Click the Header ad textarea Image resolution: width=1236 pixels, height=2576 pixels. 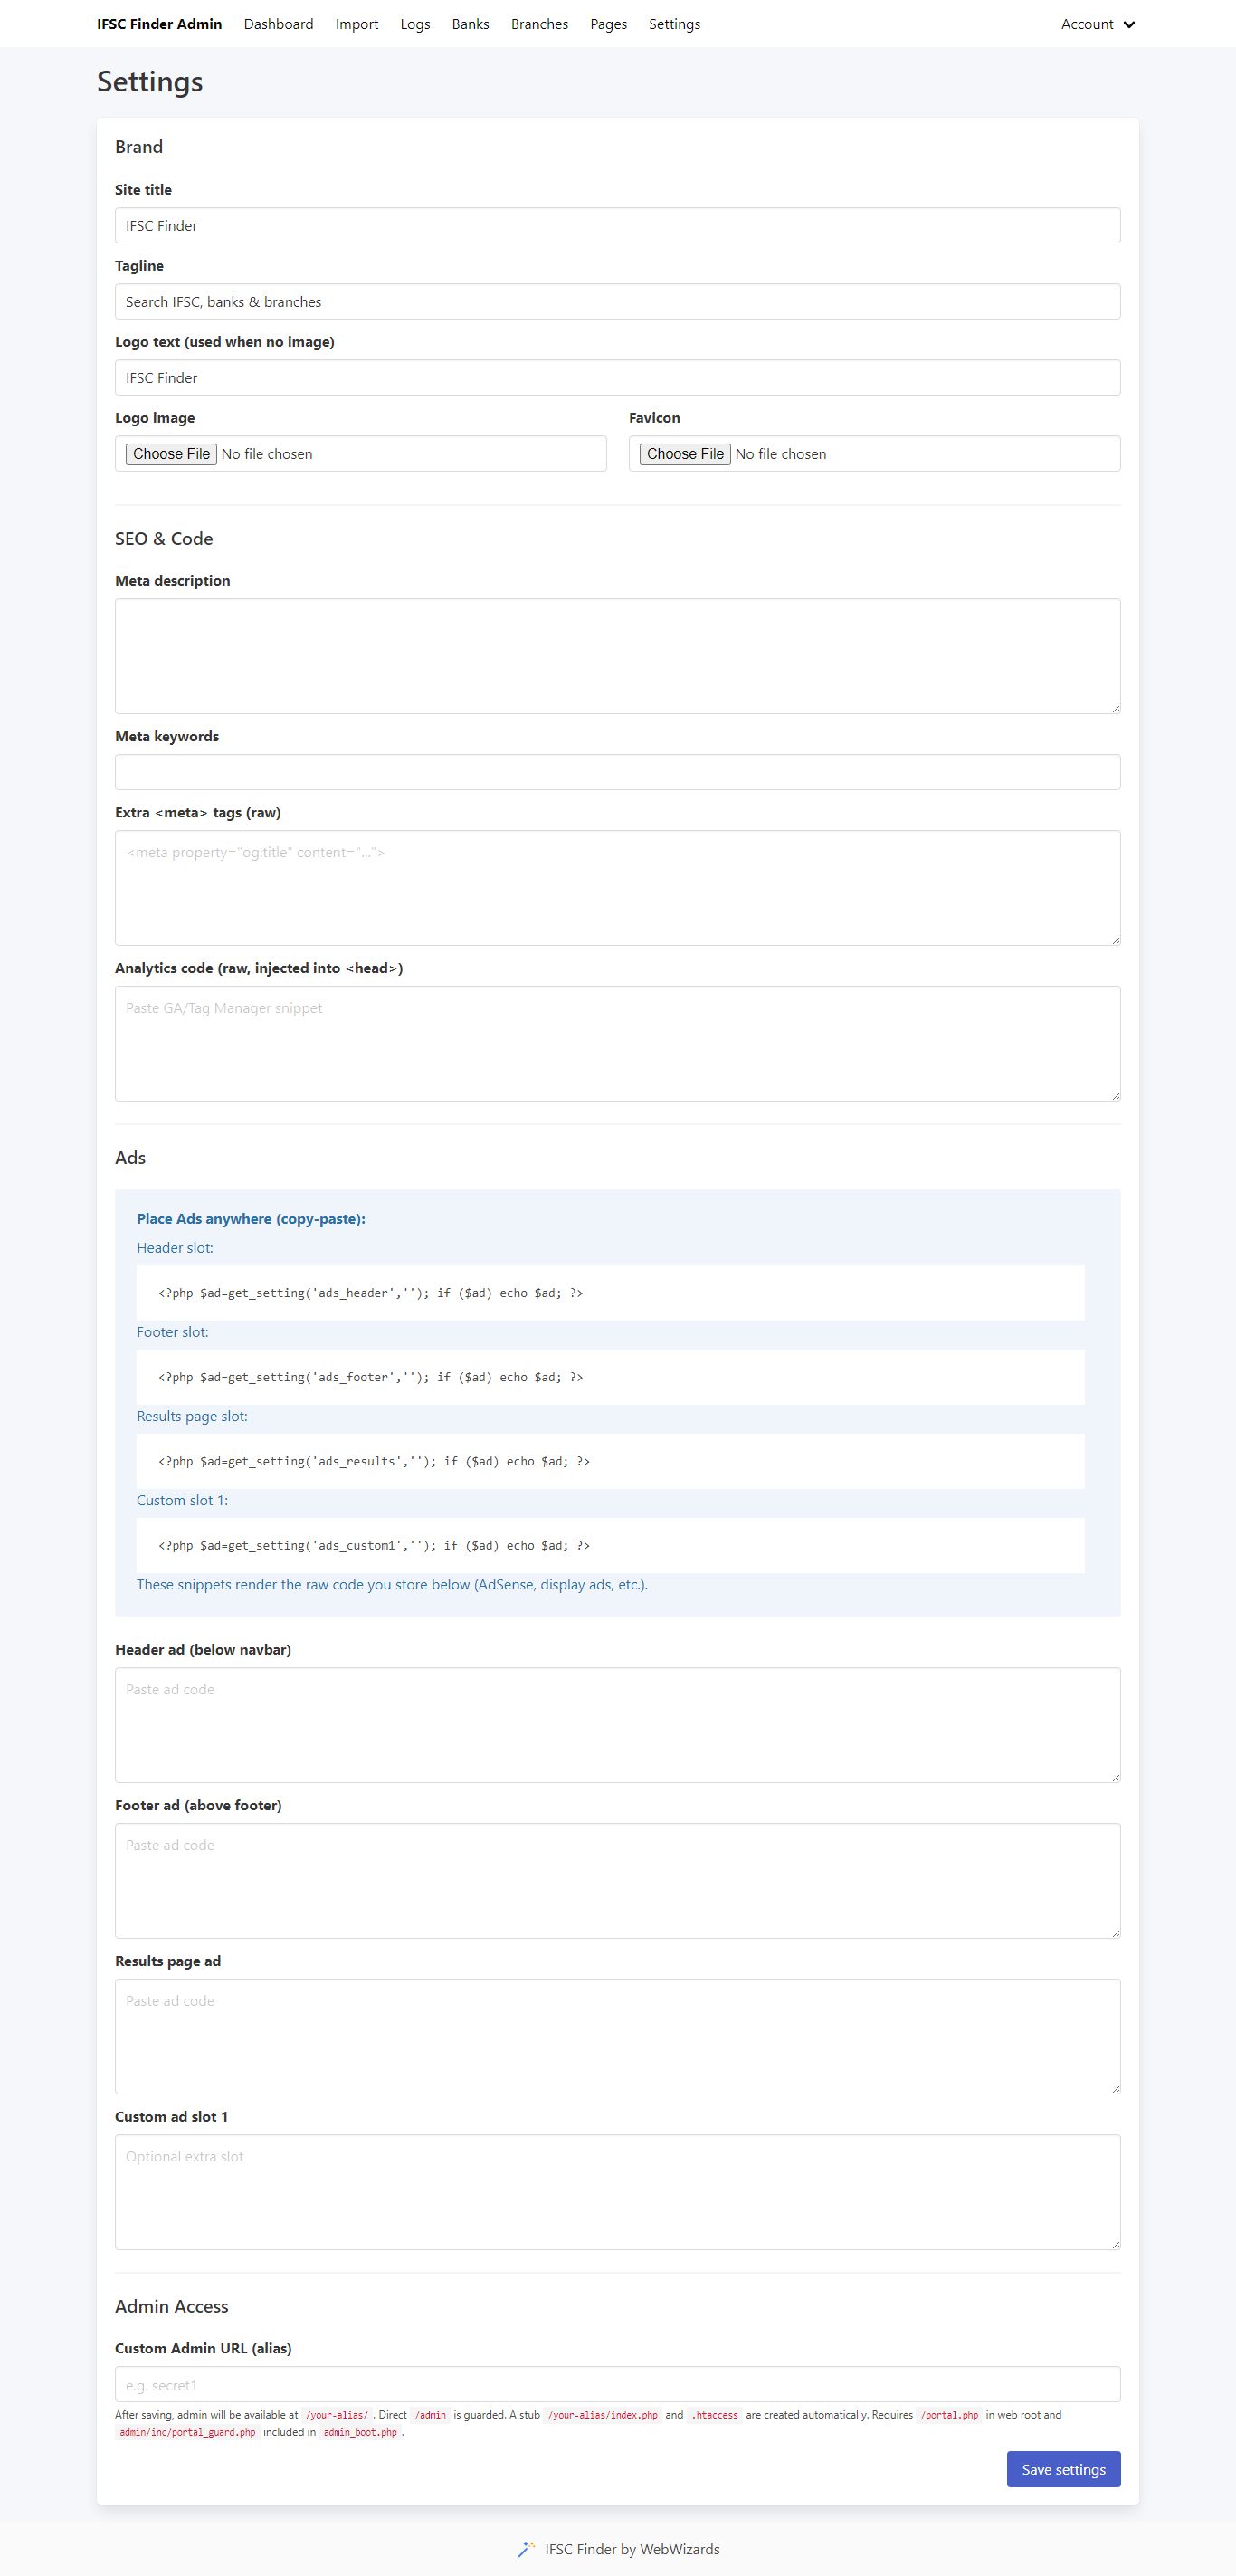coord(617,1724)
